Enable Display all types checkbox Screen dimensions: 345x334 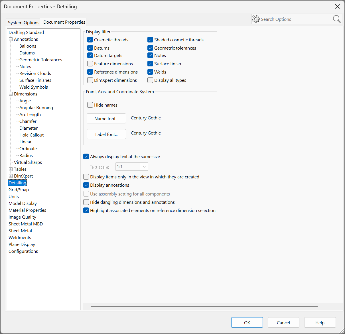[150, 80]
